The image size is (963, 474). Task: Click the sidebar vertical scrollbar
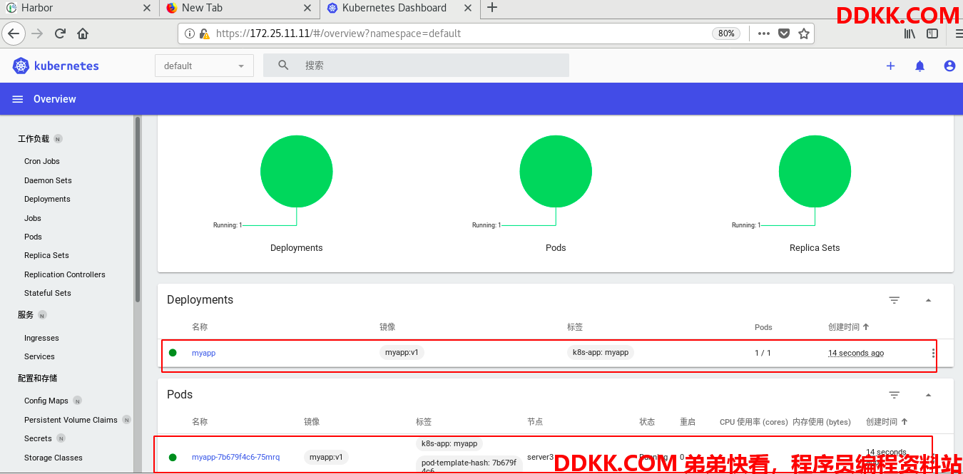pos(137,210)
